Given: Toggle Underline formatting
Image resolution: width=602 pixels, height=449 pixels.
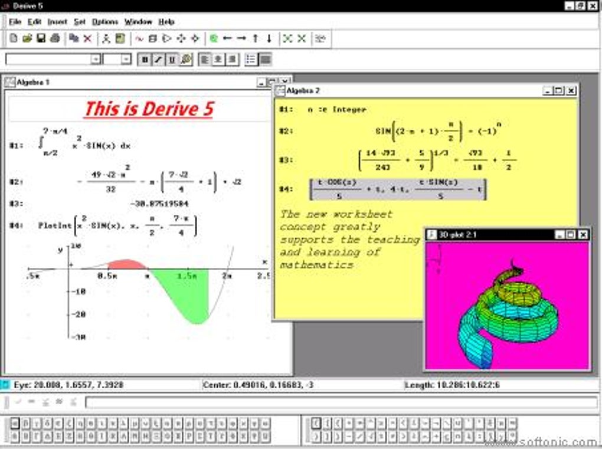Looking at the screenshot, I should click(172, 60).
